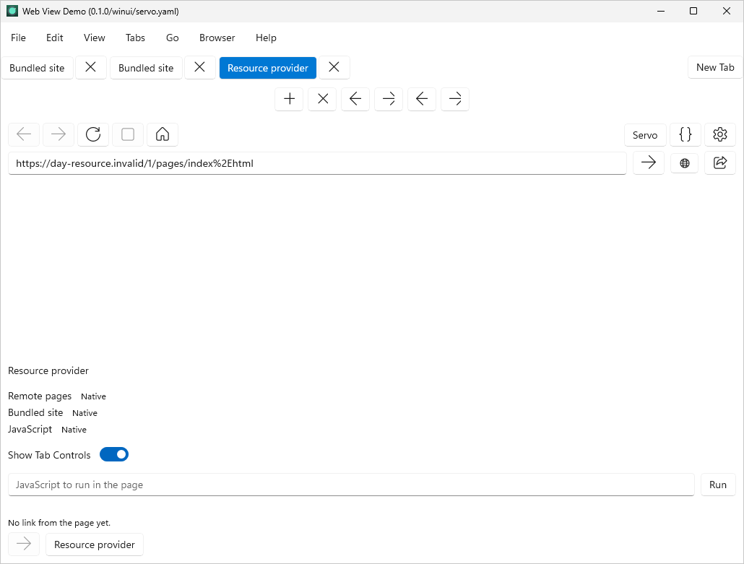Click 'Native' next to the JavaScript label

pos(74,430)
